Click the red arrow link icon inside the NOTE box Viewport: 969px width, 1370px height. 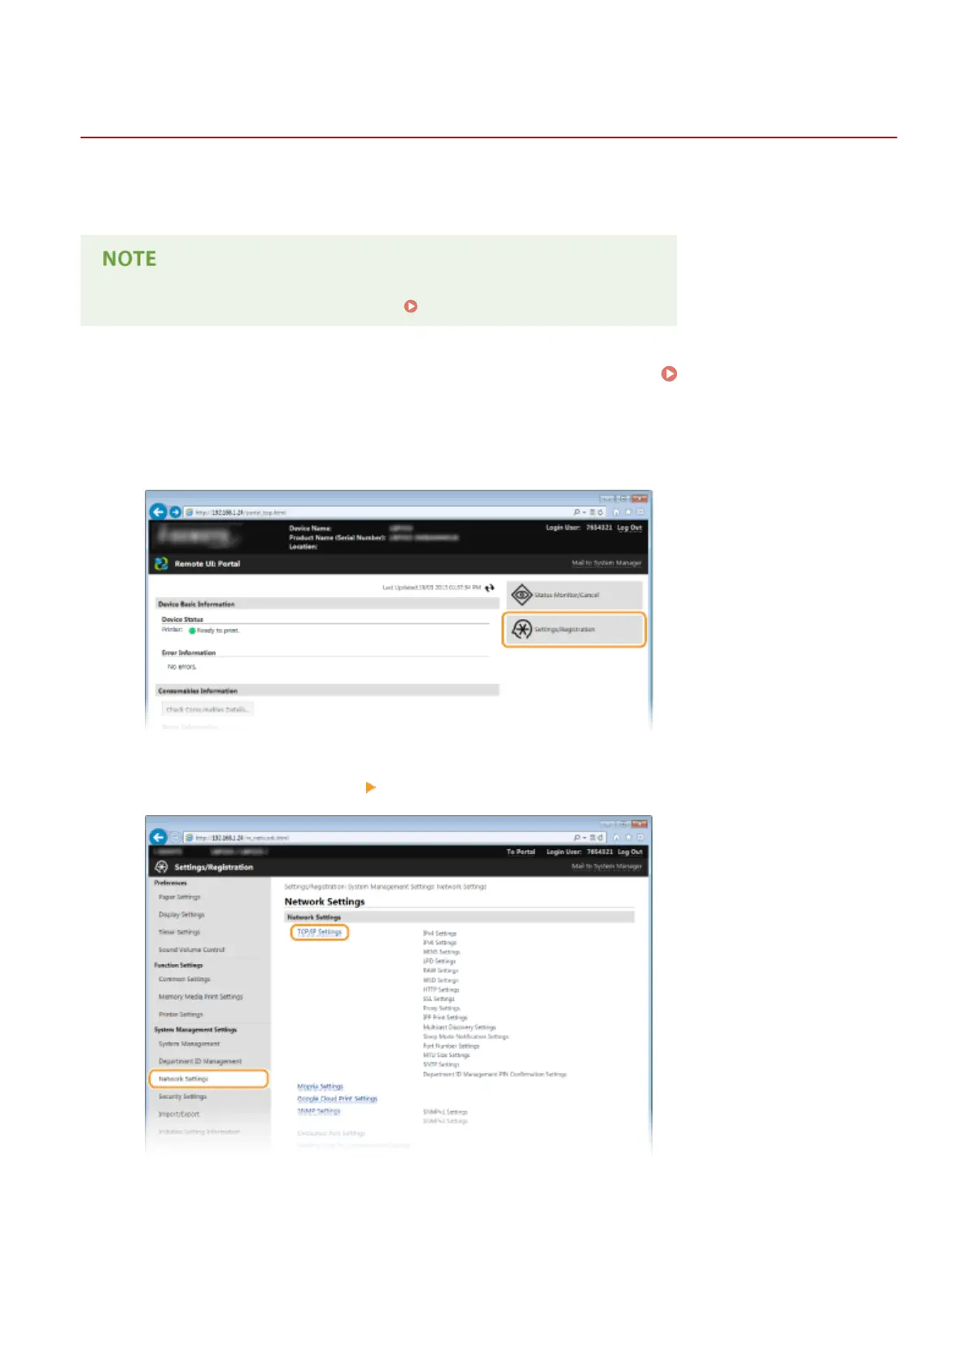pos(411,307)
